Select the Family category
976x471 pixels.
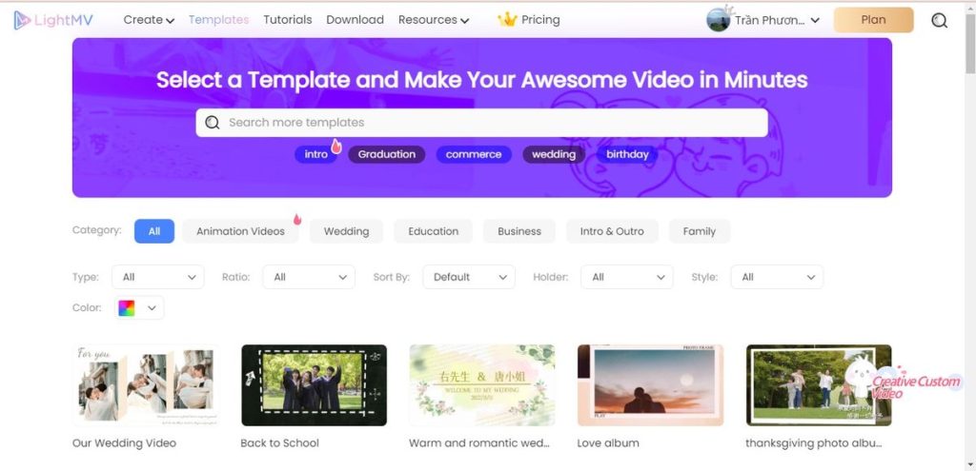pyautogui.click(x=699, y=231)
